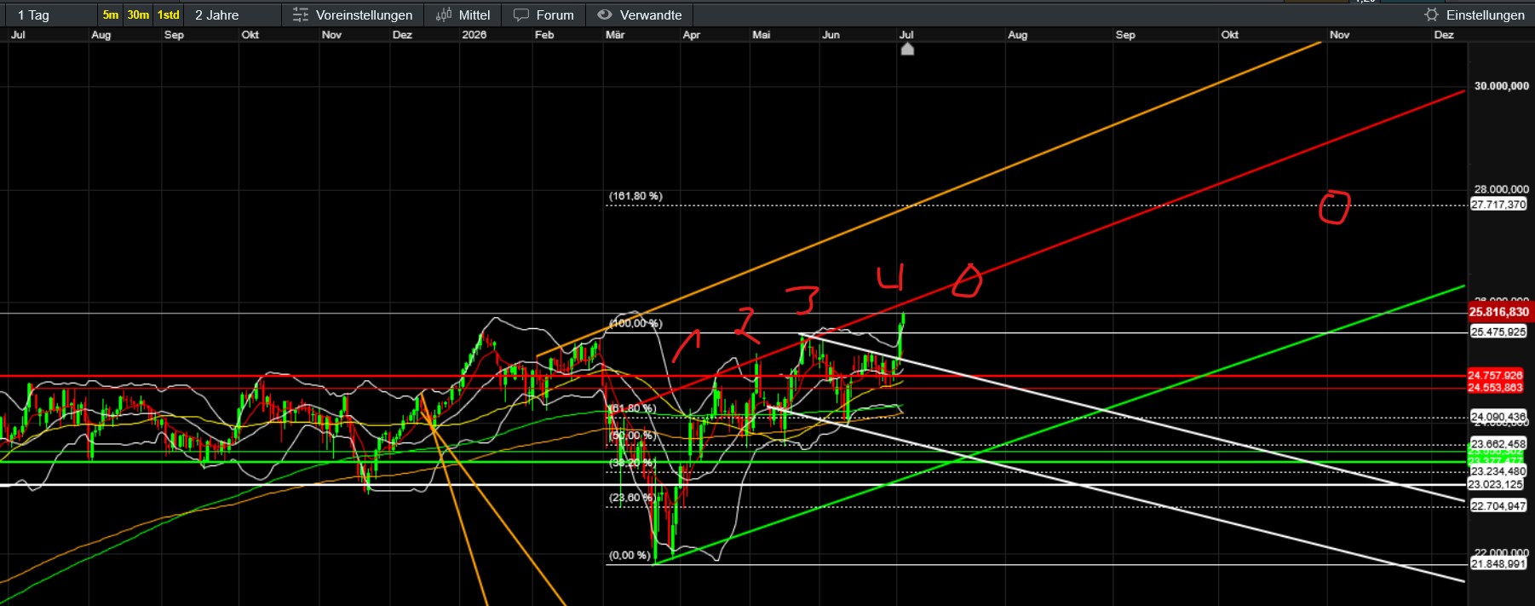This screenshot has width=1535, height=606.
Task: Click the (161,80 %) Fibonacci label
Action: pos(635,196)
